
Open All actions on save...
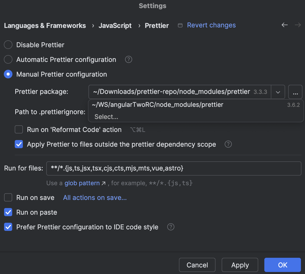[x=95, y=197]
